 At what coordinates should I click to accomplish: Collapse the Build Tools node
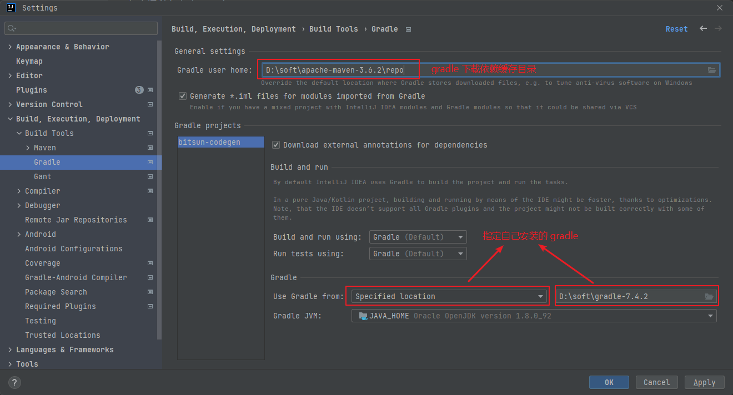pyautogui.click(x=19, y=133)
